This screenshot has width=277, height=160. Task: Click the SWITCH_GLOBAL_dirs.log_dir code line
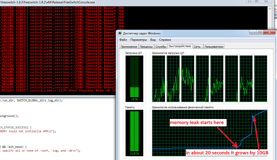pos(31,100)
